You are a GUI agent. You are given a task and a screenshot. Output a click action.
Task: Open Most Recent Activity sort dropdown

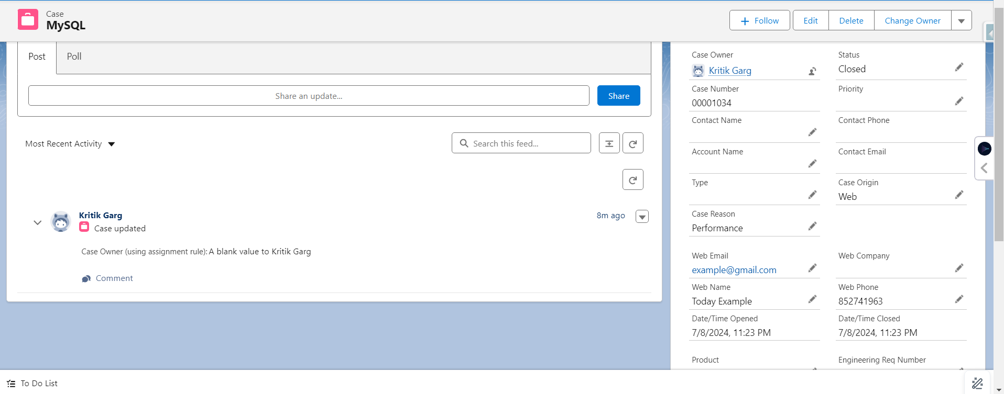(x=70, y=144)
